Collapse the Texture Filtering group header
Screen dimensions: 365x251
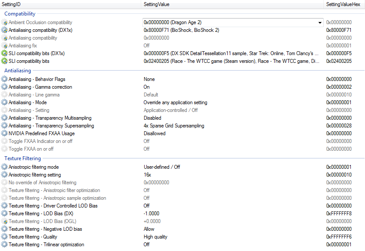pyautogui.click(x=22, y=158)
